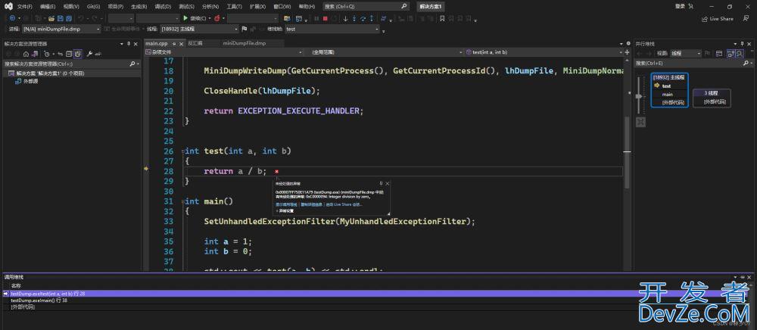Click the pending changes filter clock icon
The width and height of the screenshot is (757, 330).
[47, 54]
